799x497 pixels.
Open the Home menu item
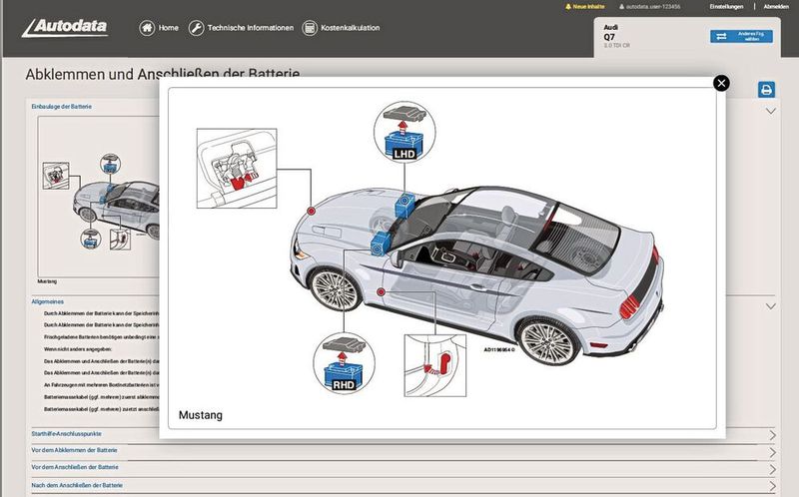(x=168, y=28)
